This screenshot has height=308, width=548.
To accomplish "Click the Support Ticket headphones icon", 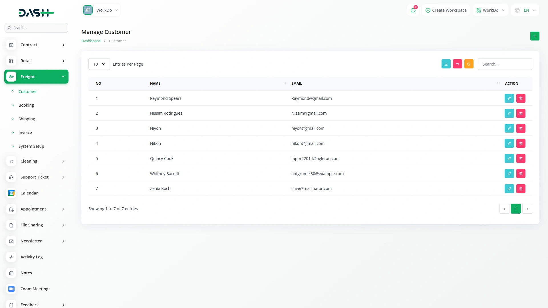I will [11, 177].
